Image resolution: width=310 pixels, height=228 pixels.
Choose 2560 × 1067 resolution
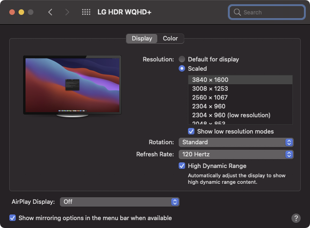coord(240,97)
